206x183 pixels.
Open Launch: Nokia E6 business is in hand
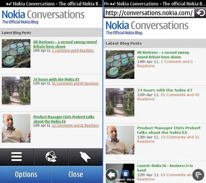coord(165,168)
